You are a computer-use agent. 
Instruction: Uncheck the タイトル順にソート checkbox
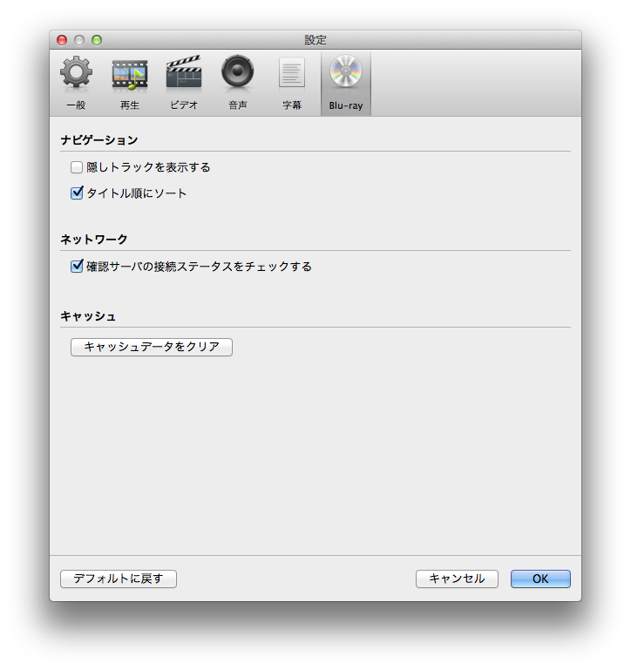77,193
